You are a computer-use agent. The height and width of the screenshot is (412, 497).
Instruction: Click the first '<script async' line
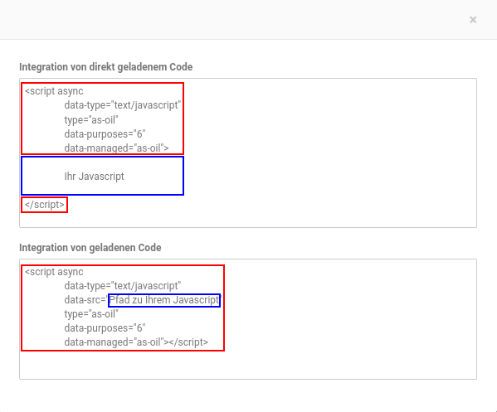pyautogui.click(x=54, y=91)
